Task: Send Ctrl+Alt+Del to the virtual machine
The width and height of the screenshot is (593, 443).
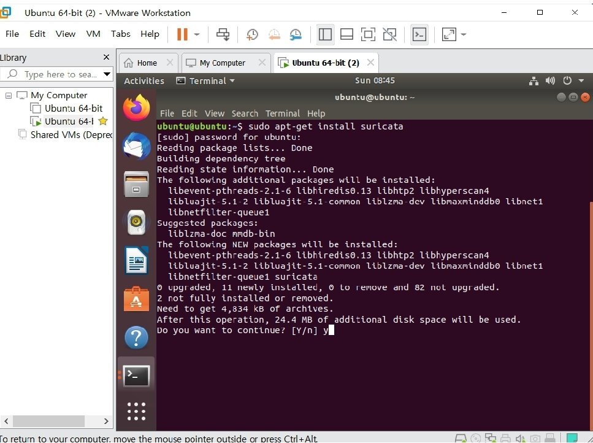Action: click(223, 34)
